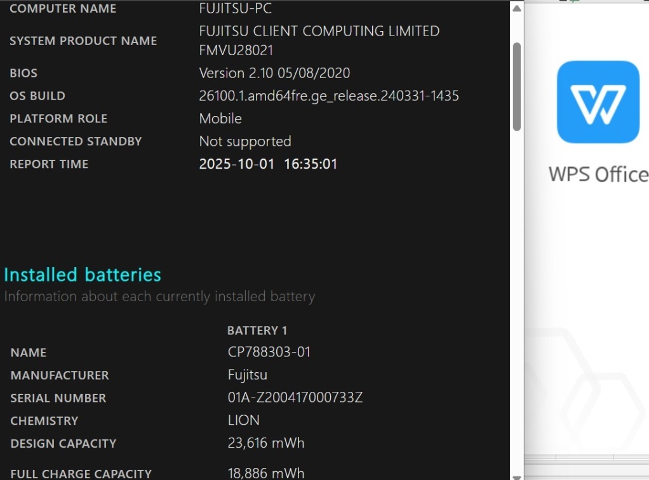Viewport: 649px width, 480px height.
Task: Click the CONNECTED STANDBY label
Action: (76, 141)
